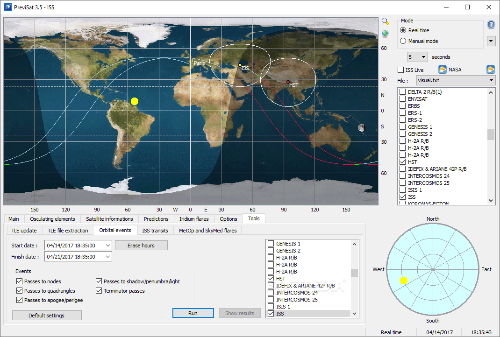Click the weather icon right of NASA
This screenshot has height=337, width=500.
coord(491,70)
